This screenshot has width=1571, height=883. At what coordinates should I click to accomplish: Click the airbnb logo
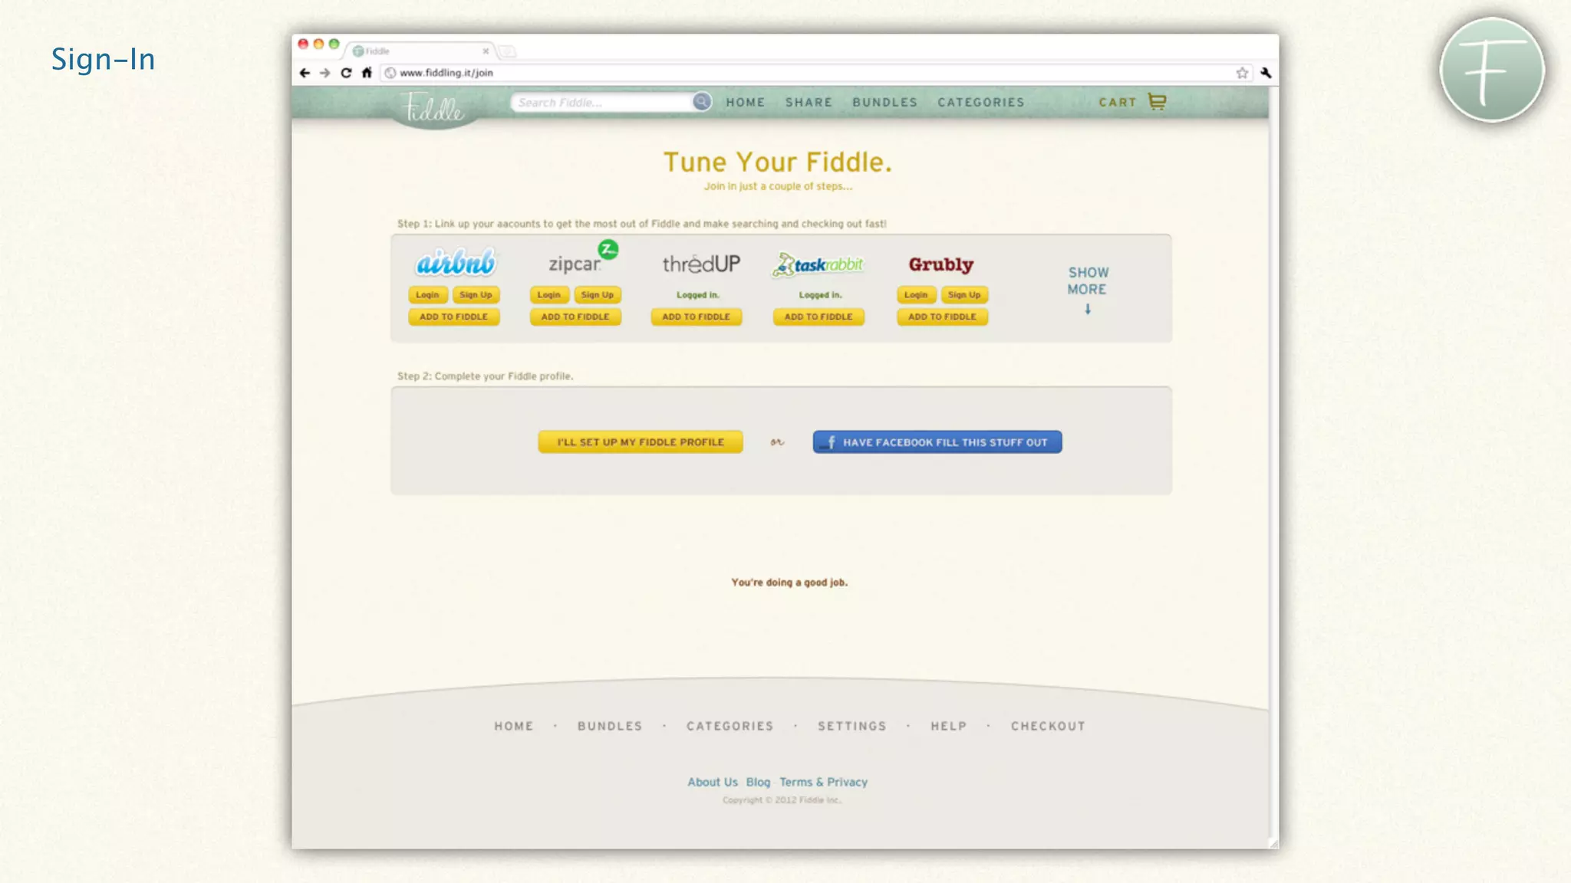pyautogui.click(x=456, y=263)
